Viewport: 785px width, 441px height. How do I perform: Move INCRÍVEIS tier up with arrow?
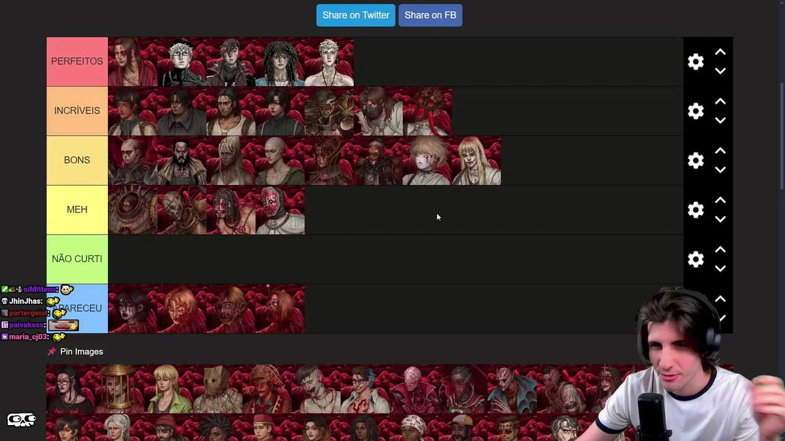click(721, 102)
